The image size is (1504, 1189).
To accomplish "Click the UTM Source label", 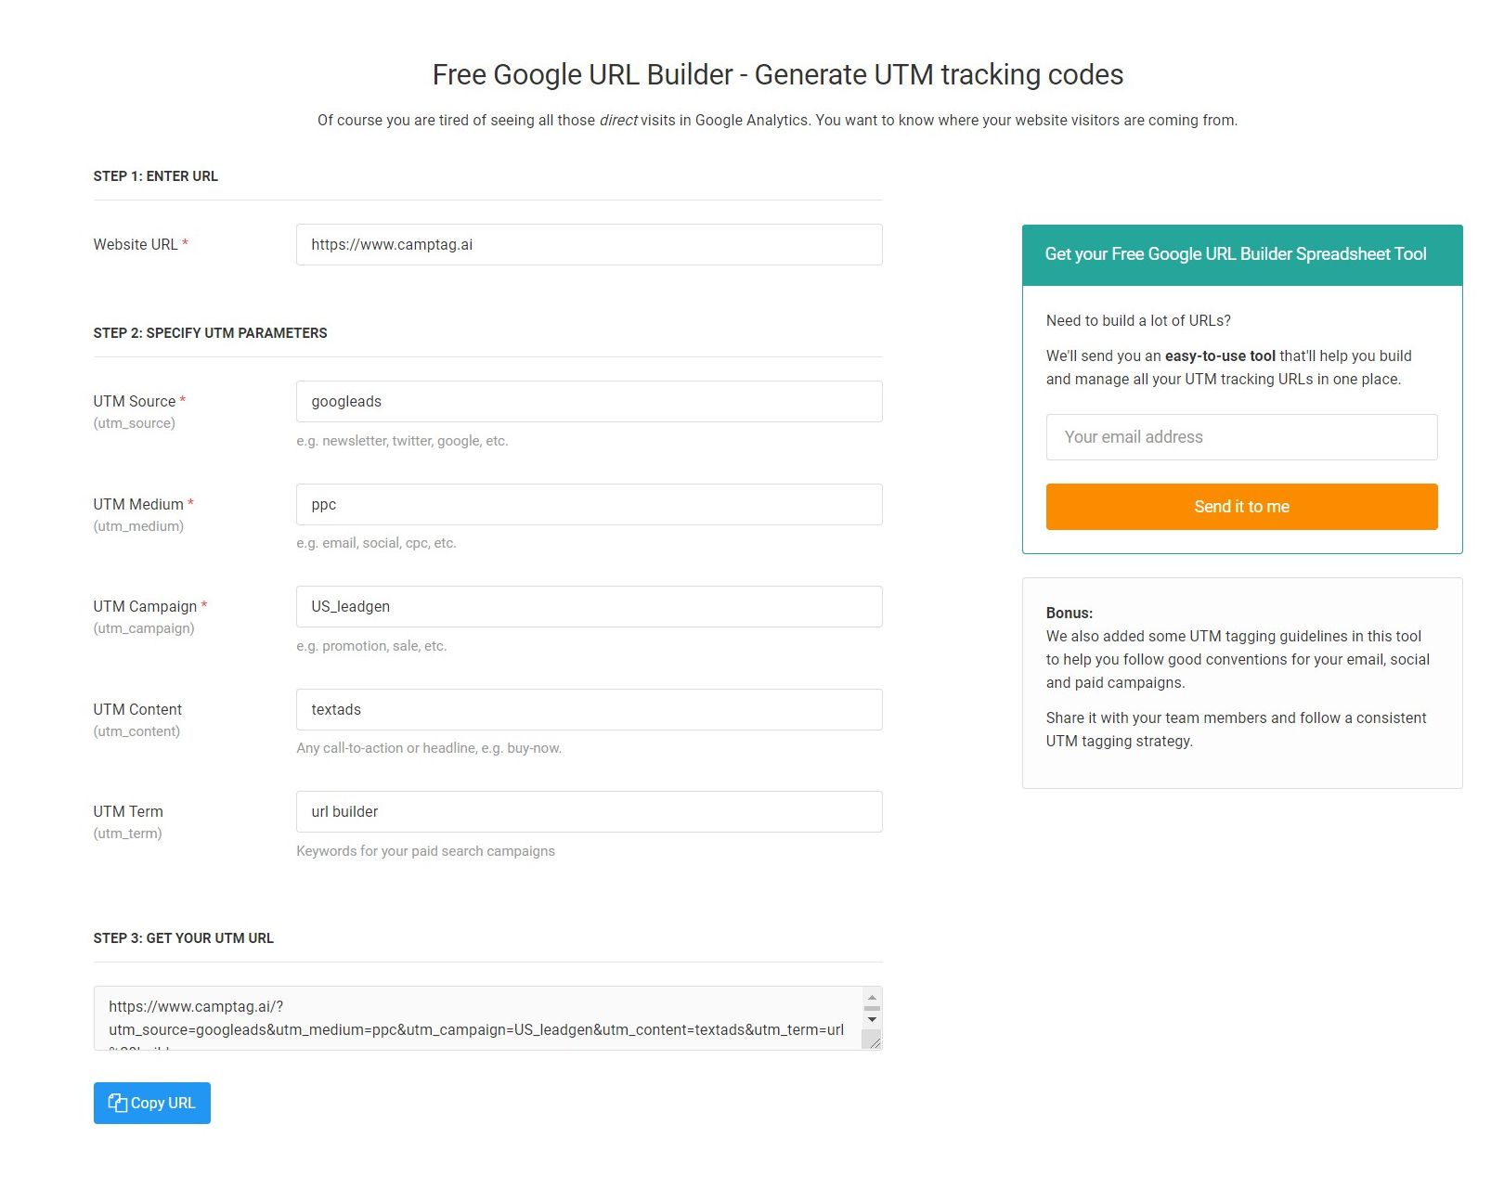I will tap(135, 401).
